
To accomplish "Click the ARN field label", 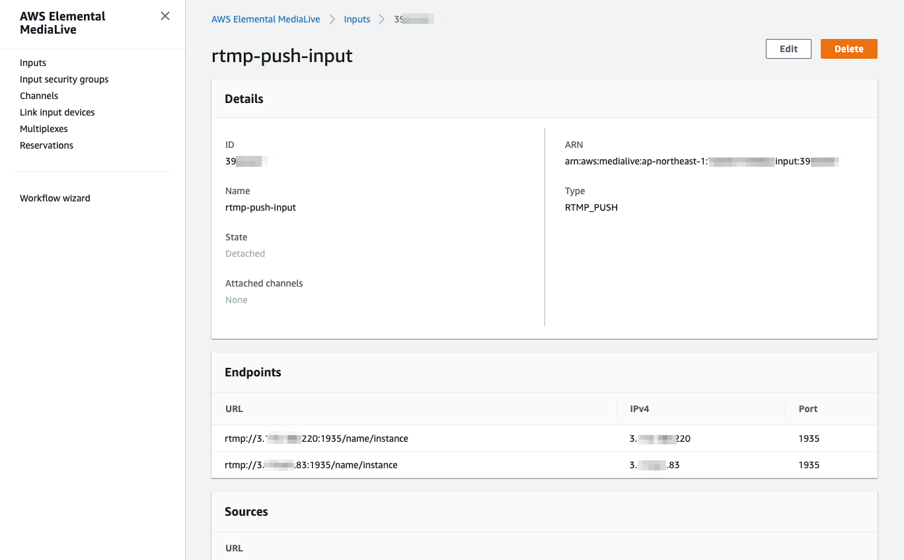I will (x=574, y=145).
